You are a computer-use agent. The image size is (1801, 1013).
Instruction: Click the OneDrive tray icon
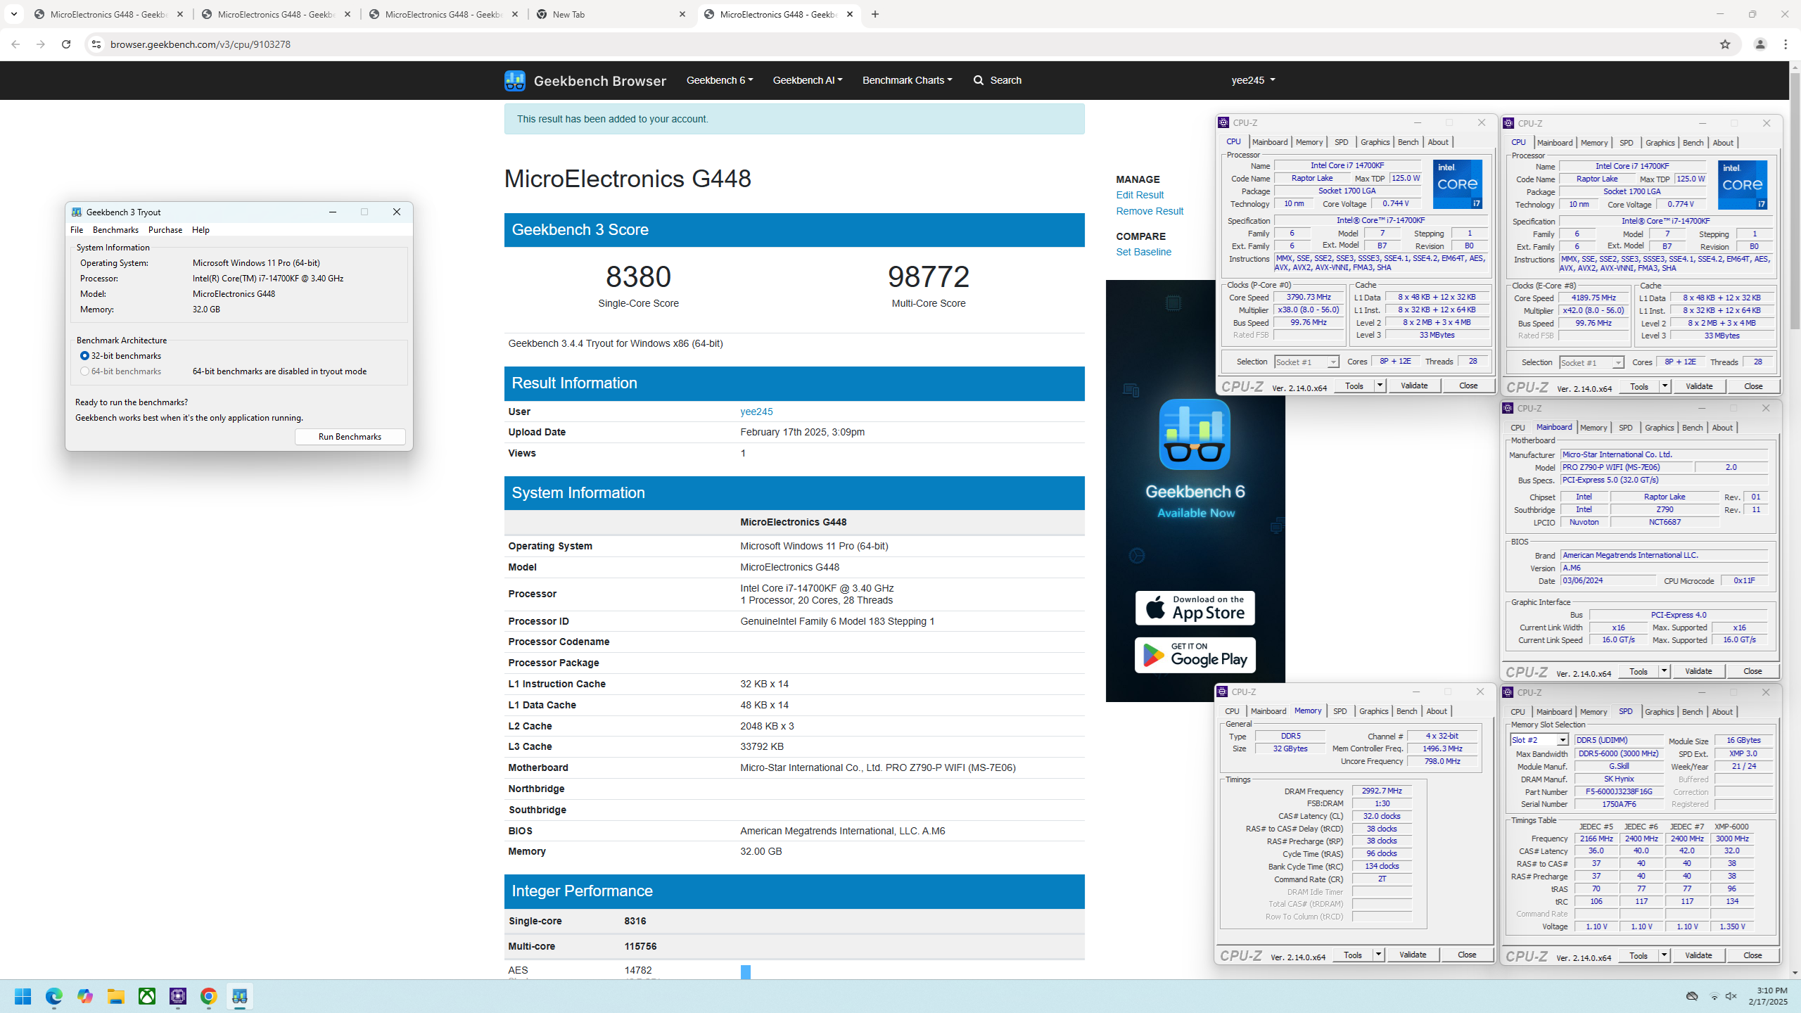click(1692, 996)
